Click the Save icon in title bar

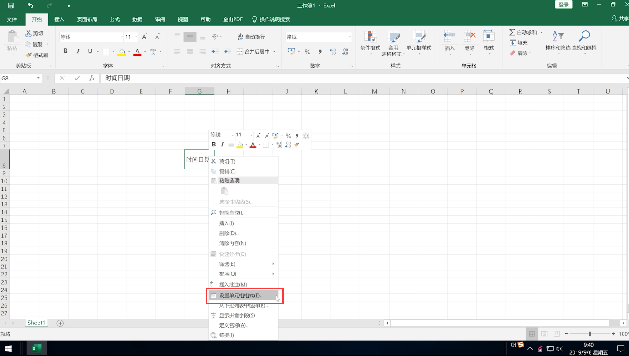(x=11, y=5)
